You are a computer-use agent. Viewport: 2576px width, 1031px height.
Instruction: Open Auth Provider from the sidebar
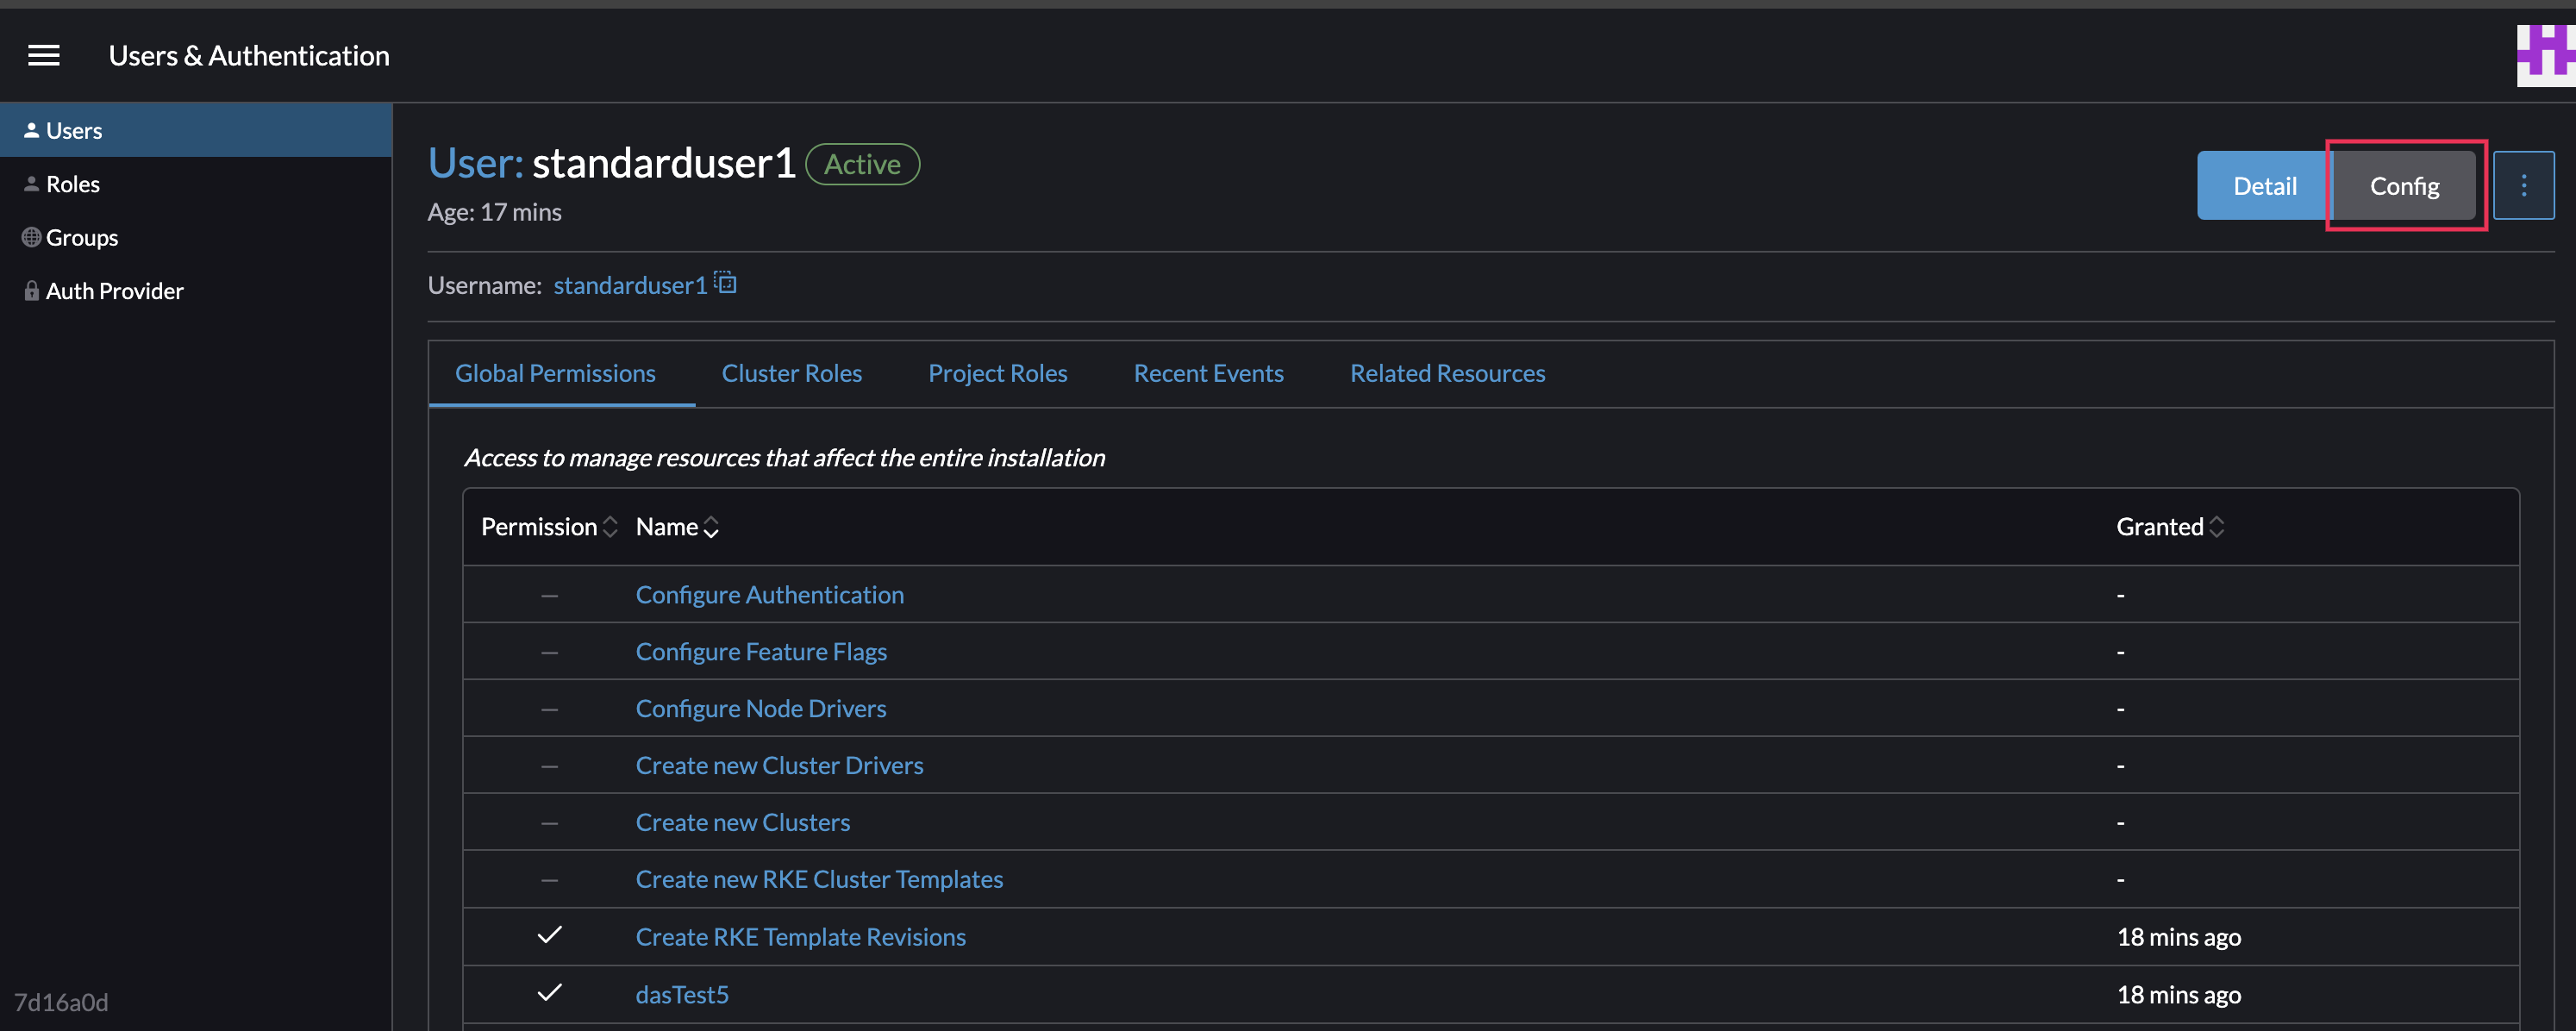coord(114,291)
